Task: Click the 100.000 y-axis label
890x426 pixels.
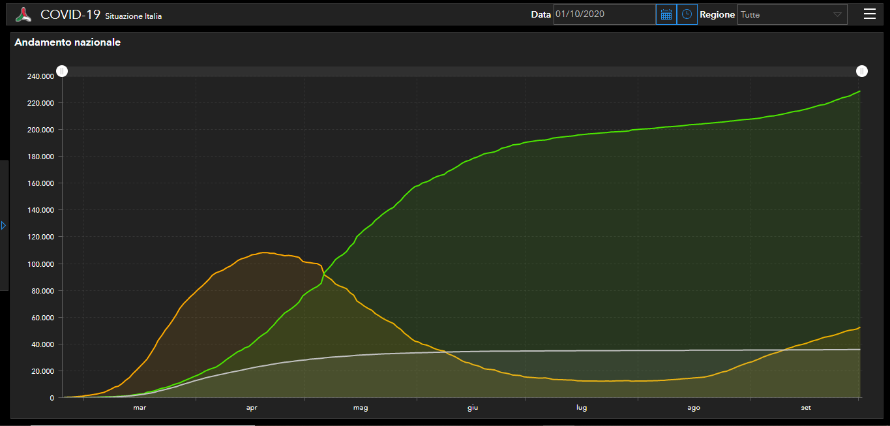Action: coord(40,264)
